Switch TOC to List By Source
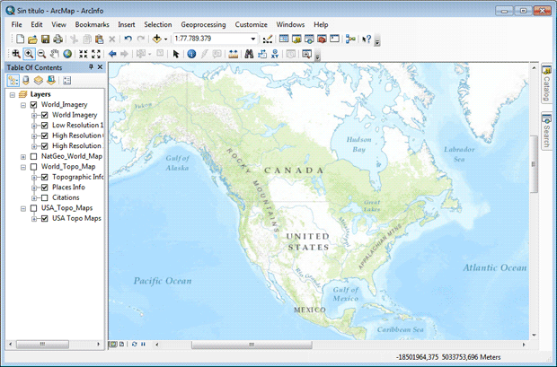The image size is (557, 367). point(26,81)
